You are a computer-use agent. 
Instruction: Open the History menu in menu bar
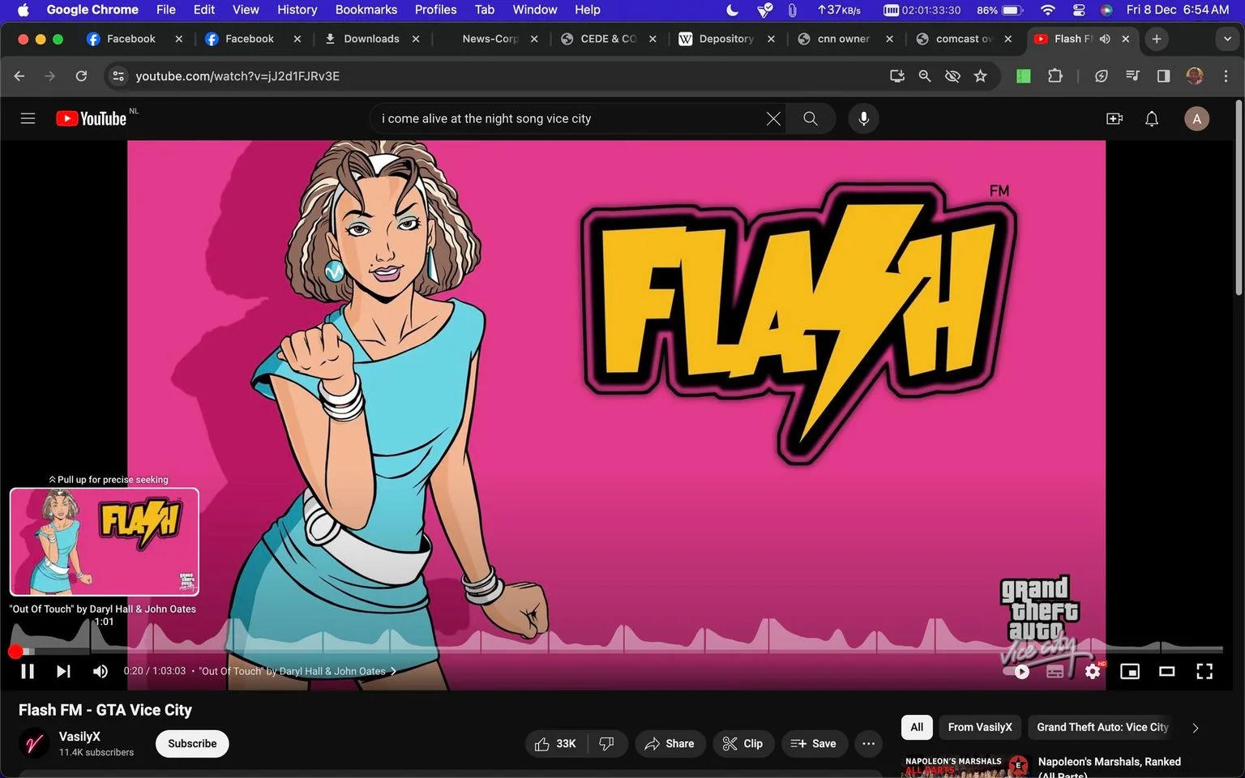(297, 10)
